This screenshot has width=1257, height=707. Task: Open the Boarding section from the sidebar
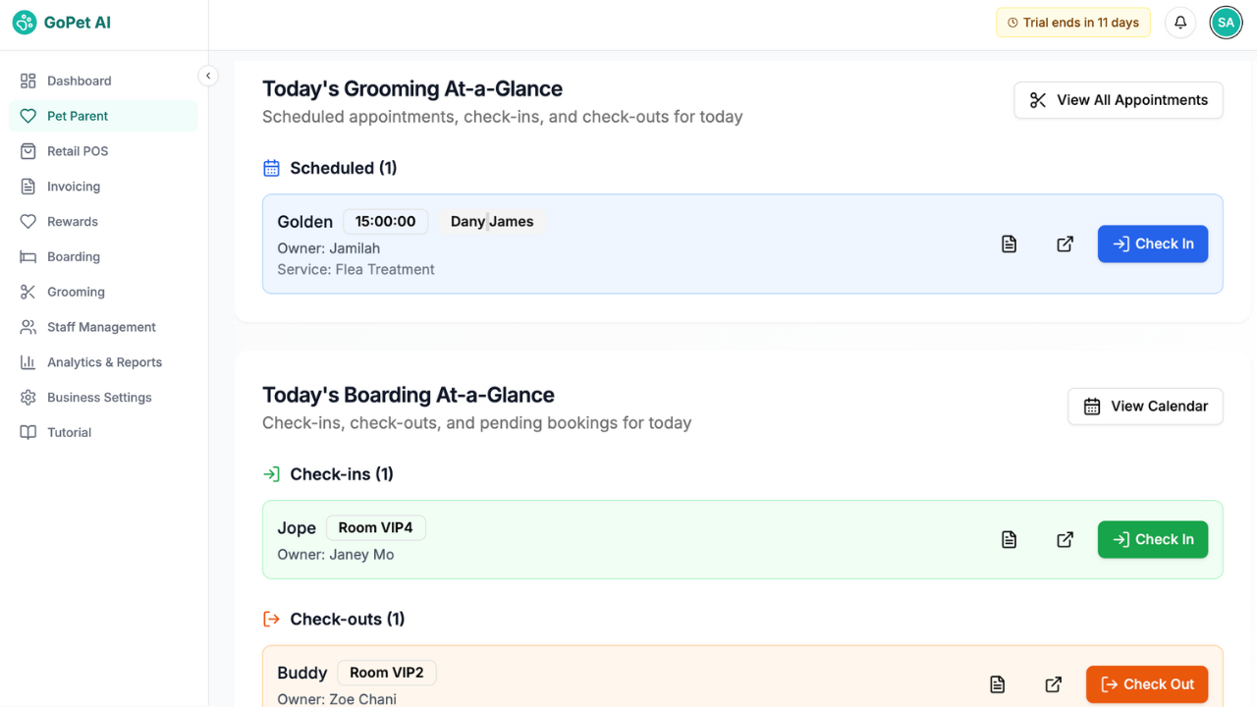(76, 256)
